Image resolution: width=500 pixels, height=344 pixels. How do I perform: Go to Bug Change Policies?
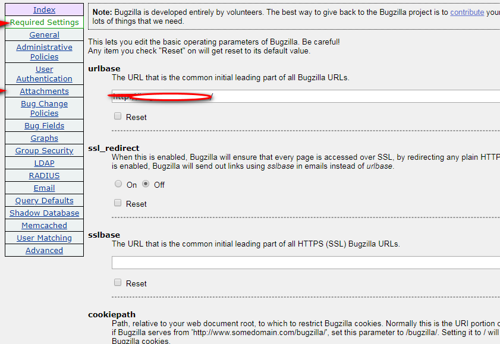tap(45, 108)
